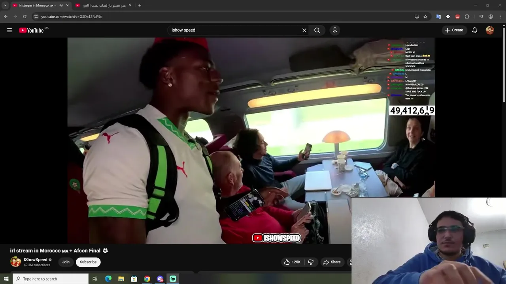506x284 pixels.
Task: Like the video with 125K likes
Action: click(292, 262)
